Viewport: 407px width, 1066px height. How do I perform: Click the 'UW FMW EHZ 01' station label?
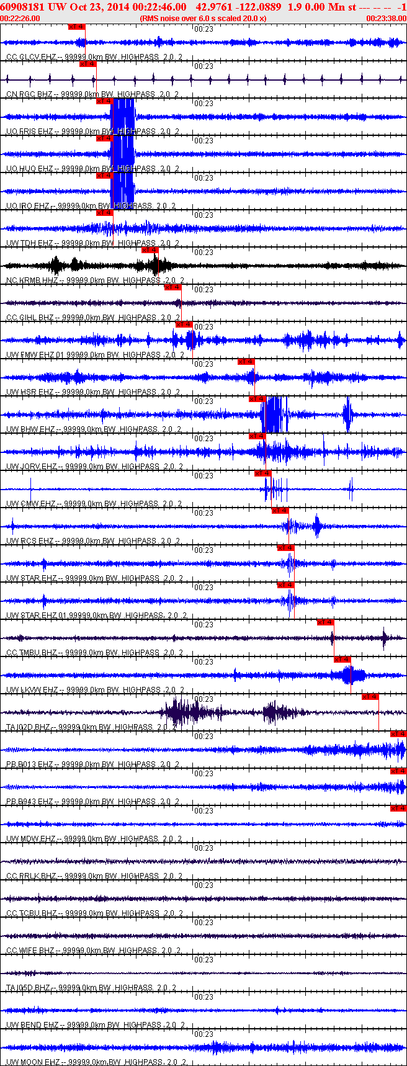34,355
